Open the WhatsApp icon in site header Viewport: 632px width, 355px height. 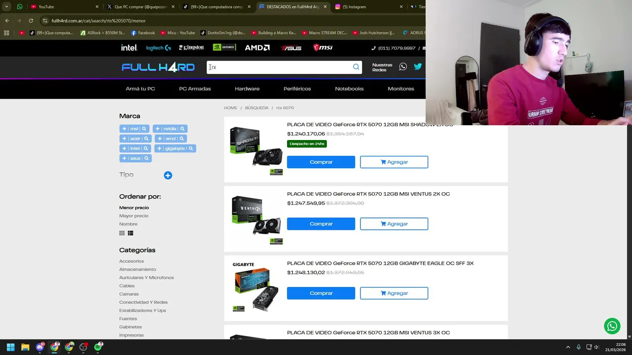tap(403, 67)
